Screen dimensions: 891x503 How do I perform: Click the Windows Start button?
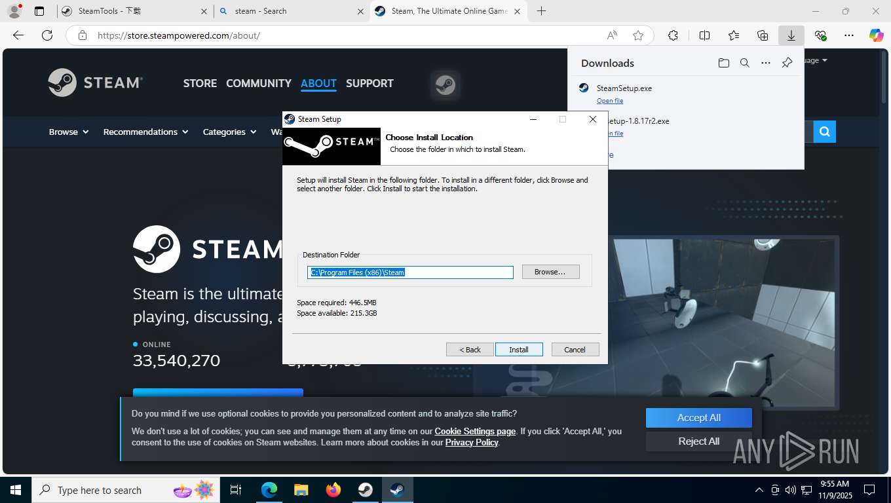(16, 490)
